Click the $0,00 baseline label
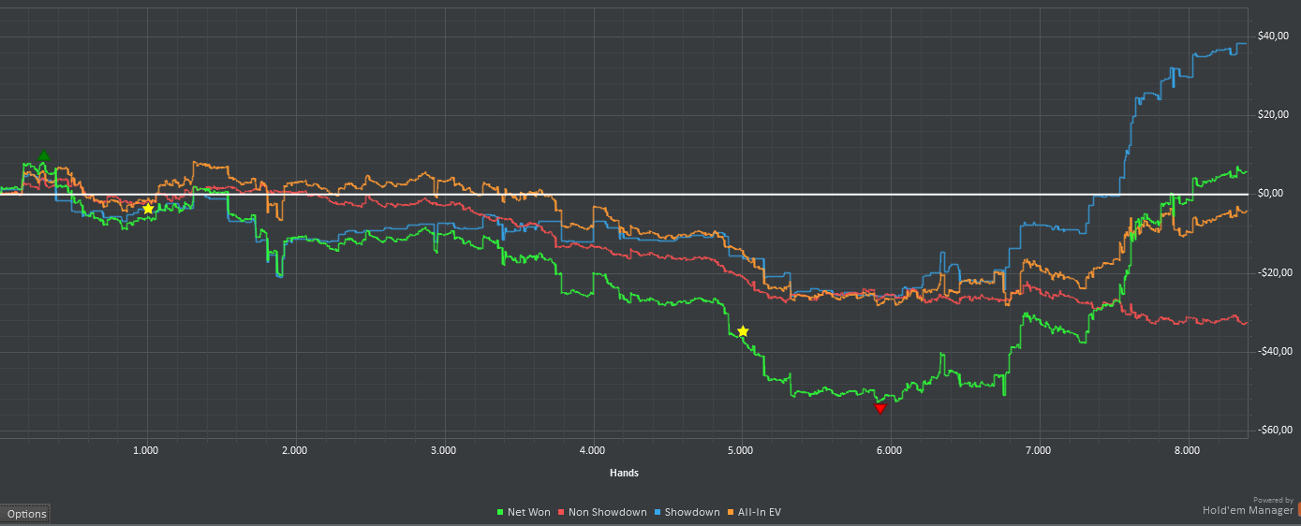The height and width of the screenshot is (526, 1301). click(x=1271, y=194)
